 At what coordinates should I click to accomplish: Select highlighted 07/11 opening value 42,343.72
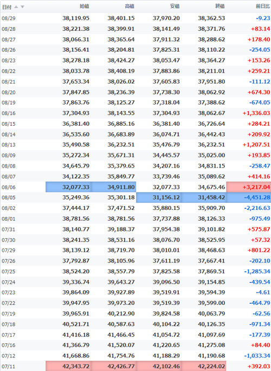click(68, 366)
